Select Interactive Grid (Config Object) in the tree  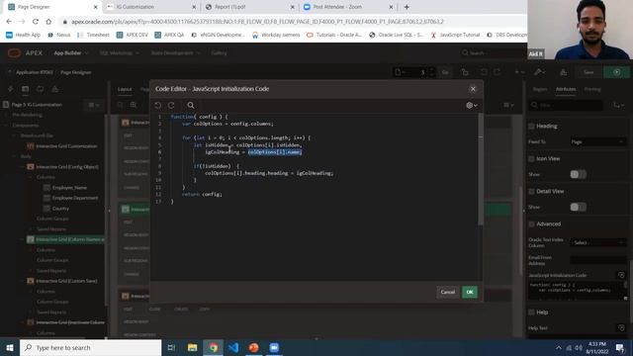click(67, 167)
